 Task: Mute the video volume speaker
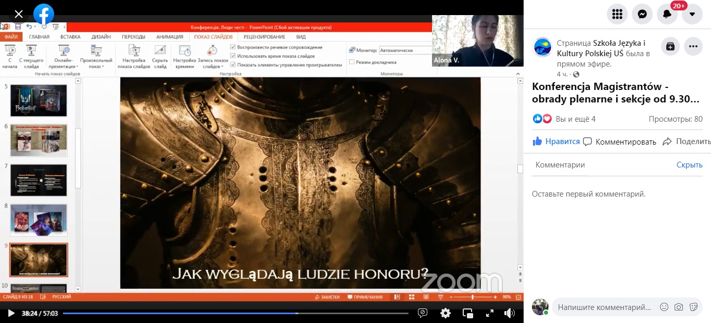[509, 313]
